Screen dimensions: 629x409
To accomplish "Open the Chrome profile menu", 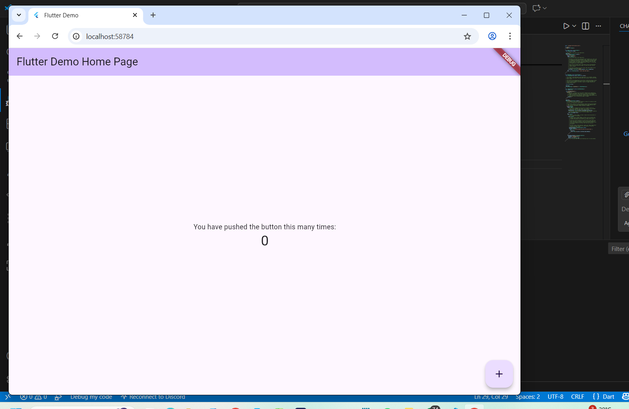I will click(x=492, y=36).
